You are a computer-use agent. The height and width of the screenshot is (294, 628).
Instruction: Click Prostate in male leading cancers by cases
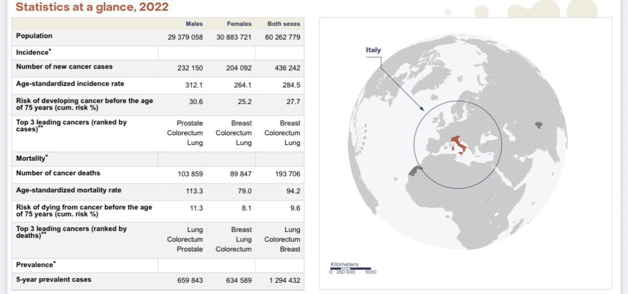189,123
